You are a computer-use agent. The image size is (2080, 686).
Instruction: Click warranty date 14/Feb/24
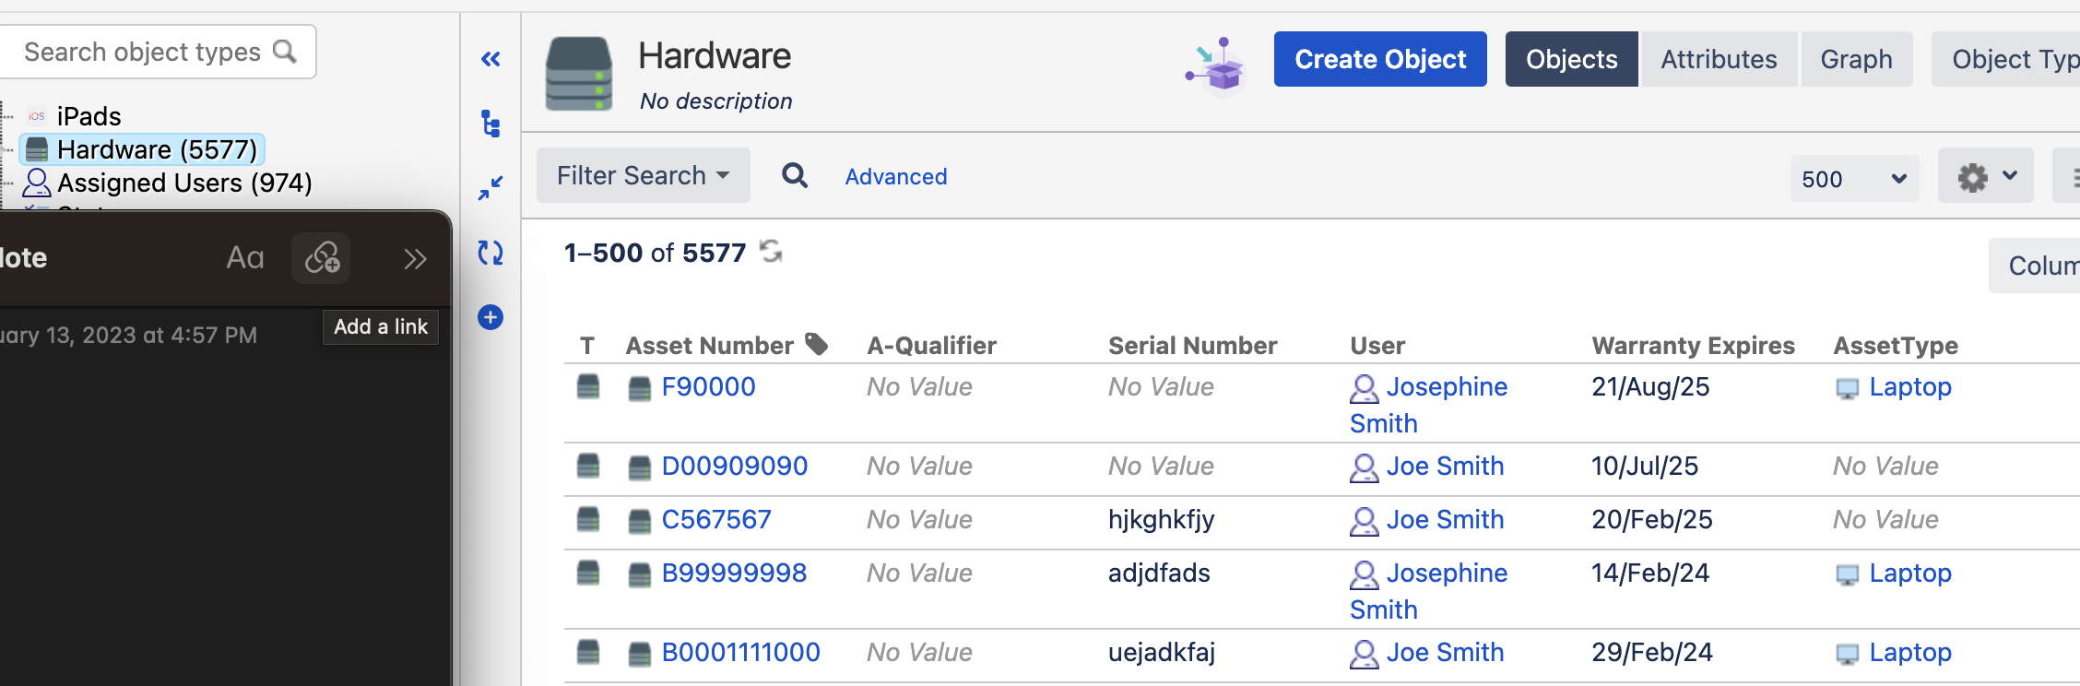pos(1650,573)
